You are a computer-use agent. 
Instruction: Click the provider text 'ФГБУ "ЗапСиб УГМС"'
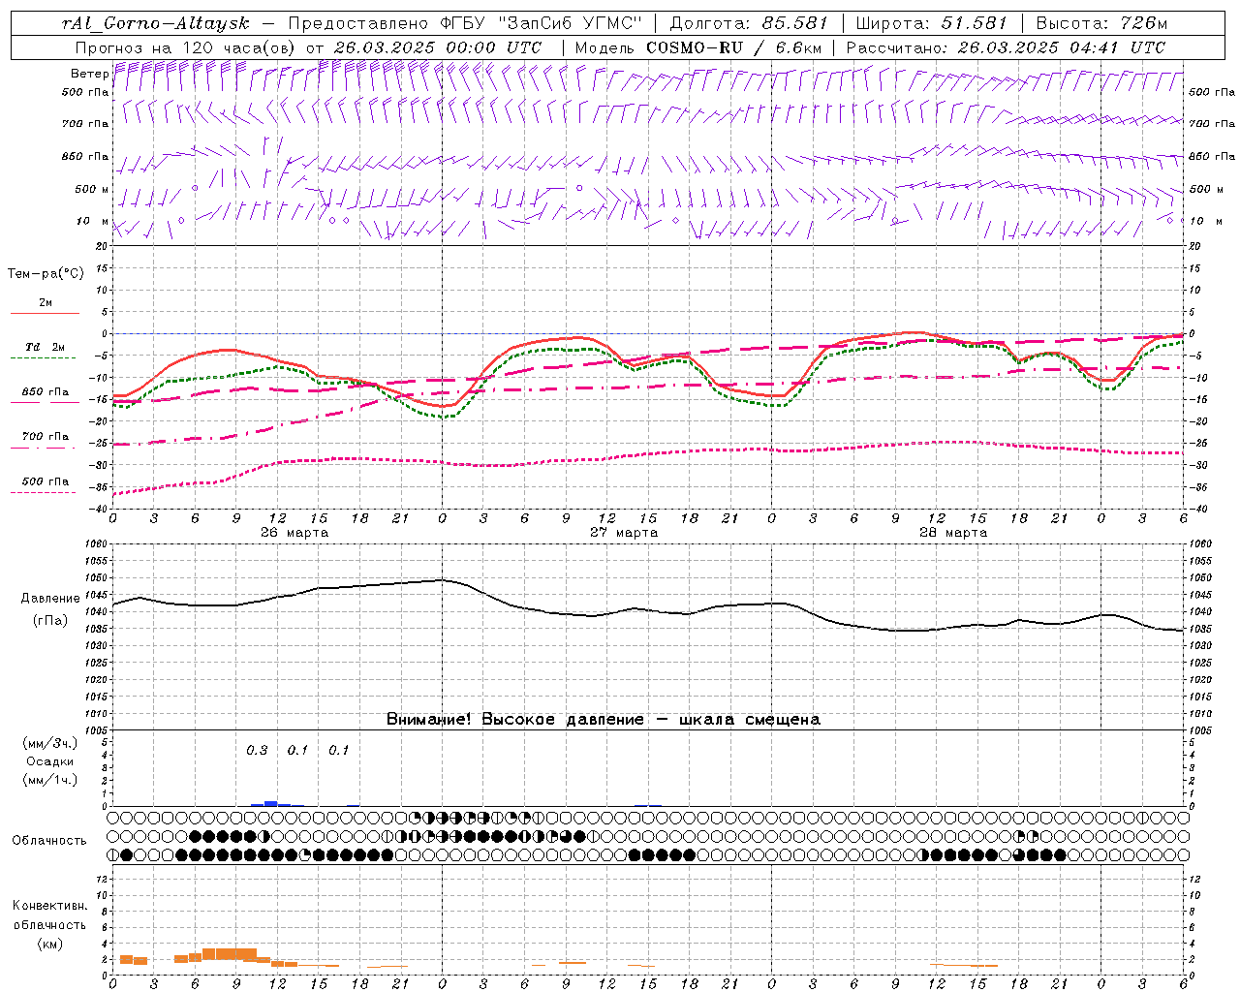[x=540, y=23]
